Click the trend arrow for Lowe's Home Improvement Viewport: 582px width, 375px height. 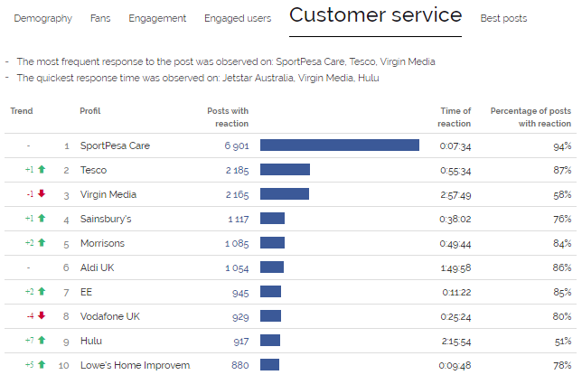[42, 364]
